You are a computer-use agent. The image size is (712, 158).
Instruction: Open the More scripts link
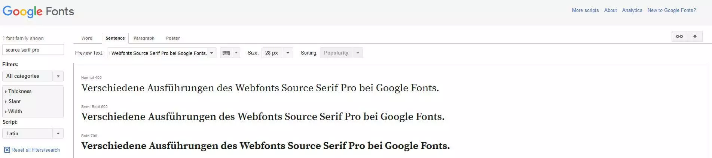pyautogui.click(x=585, y=10)
